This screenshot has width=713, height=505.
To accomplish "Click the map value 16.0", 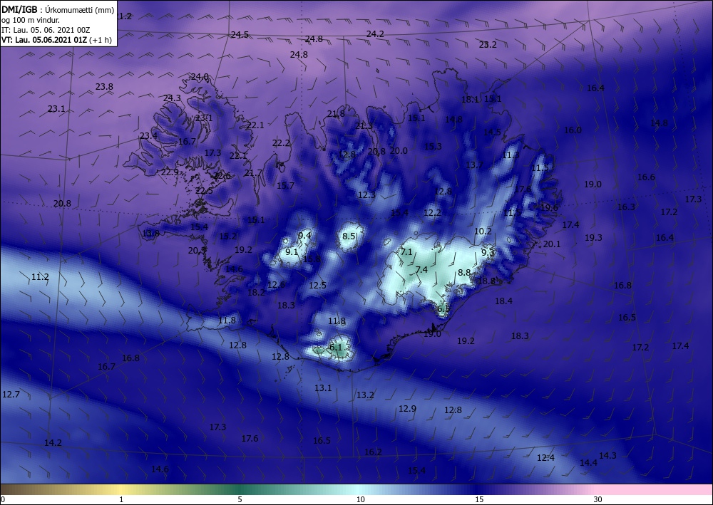I will coord(573,130).
